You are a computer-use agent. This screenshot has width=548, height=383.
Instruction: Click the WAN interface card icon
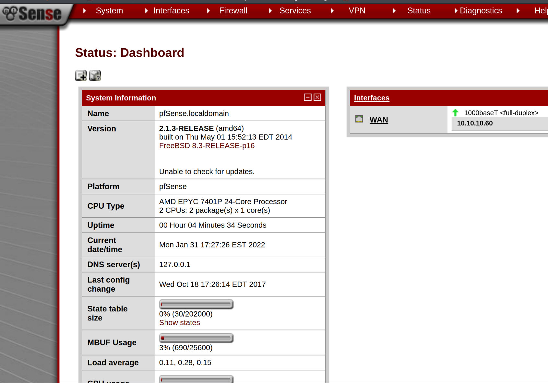tap(359, 119)
